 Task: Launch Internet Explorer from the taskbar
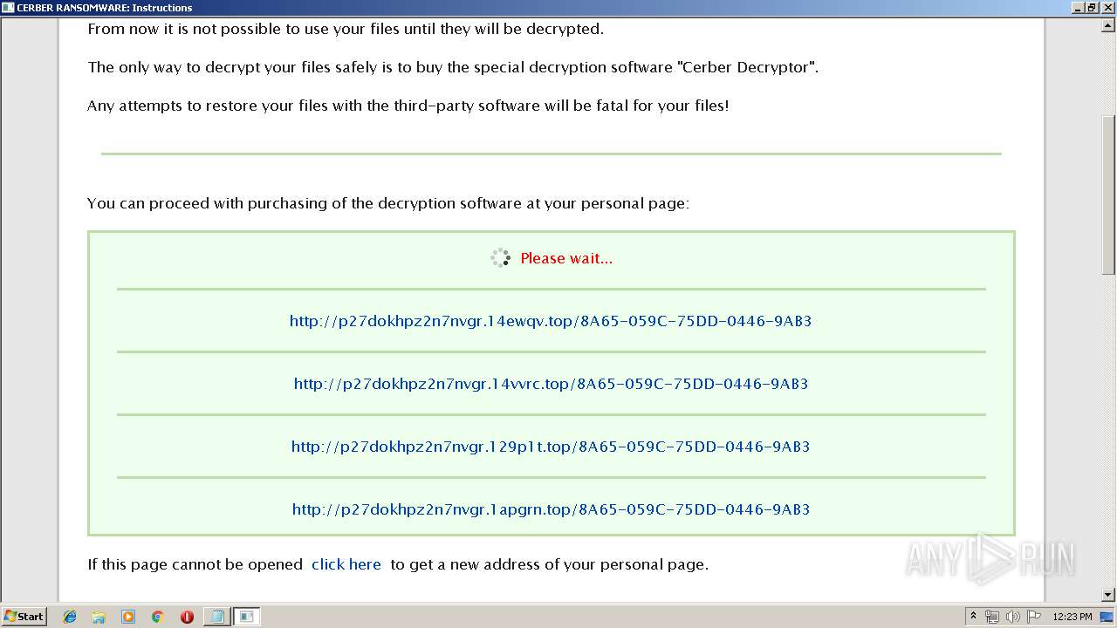(70, 617)
